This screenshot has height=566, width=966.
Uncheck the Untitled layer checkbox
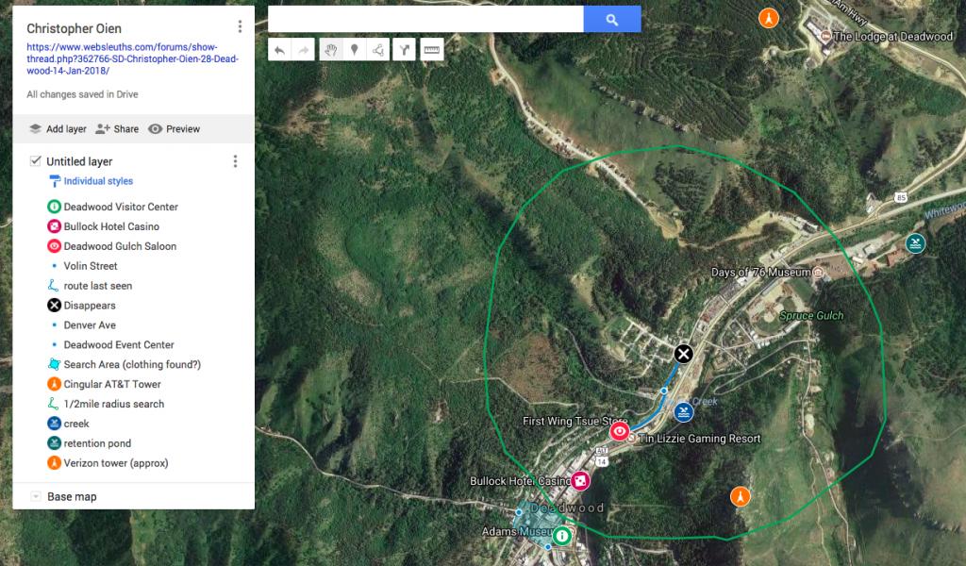click(x=35, y=161)
